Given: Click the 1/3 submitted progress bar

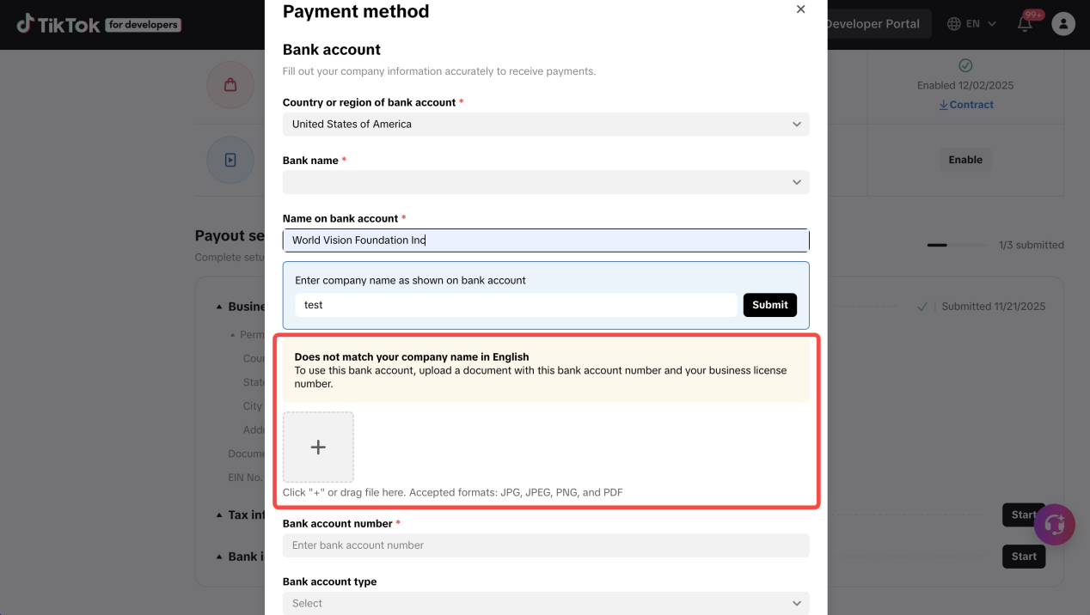Looking at the screenshot, I should 957,246.
